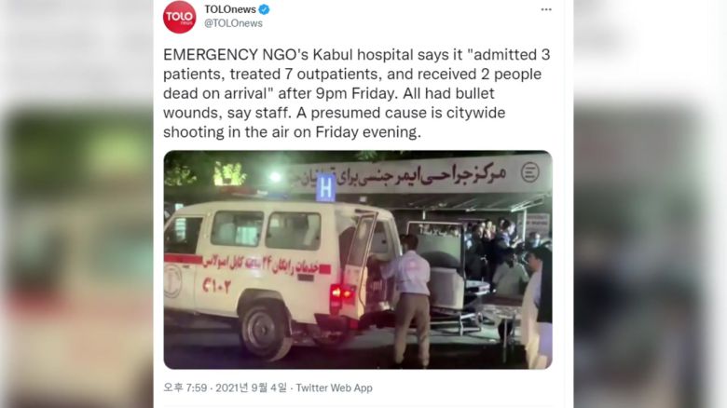Click the red number painted on the ambulance side
727x408 pixels.
216,286
